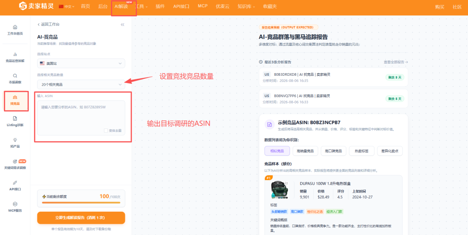Open Listing诊断 document icon in sidebar
Viewport: 468px width, 235px height.
(15, 119)
